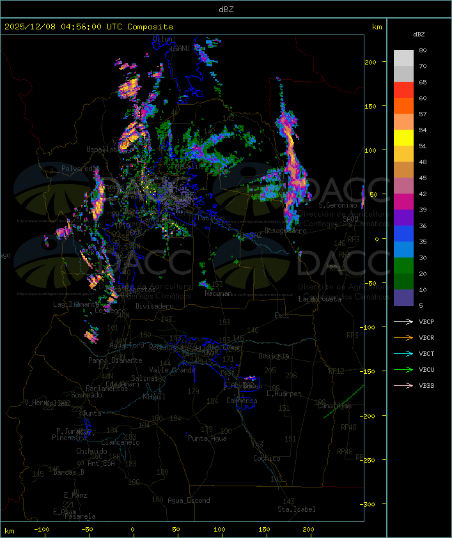Select the light orange 54-57 dBZ swatch

403,122
